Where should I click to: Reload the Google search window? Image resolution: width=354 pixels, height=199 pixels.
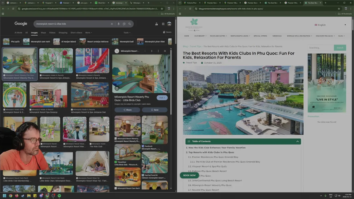13,9
